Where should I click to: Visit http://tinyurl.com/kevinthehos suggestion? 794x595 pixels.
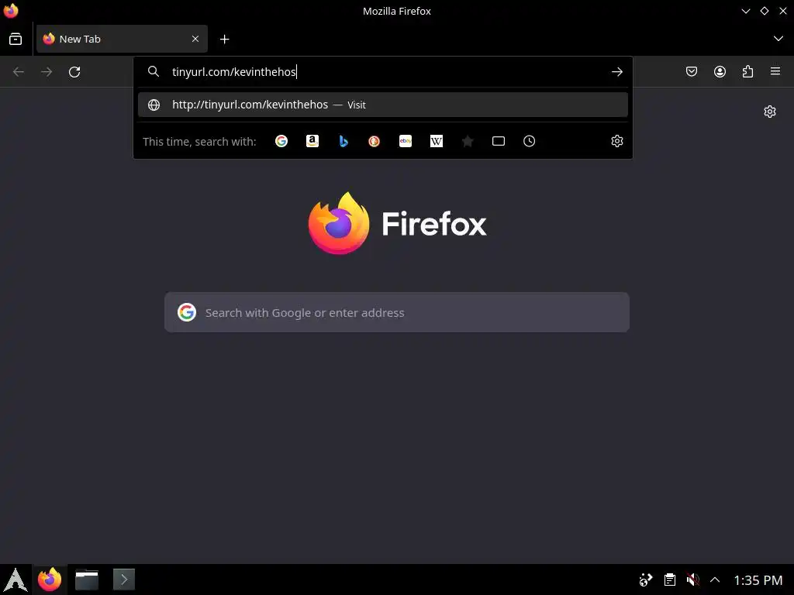(x=383, y=105)
